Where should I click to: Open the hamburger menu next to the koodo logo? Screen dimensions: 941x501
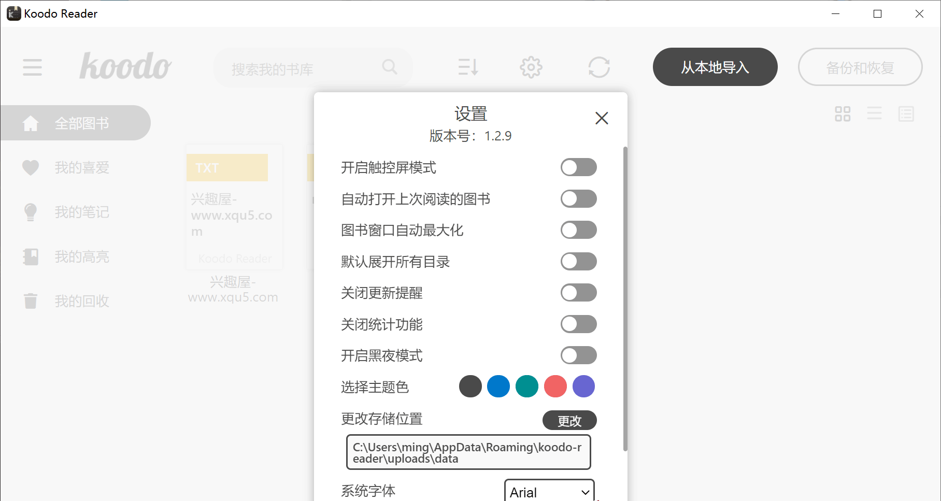[x=32, y=67]
